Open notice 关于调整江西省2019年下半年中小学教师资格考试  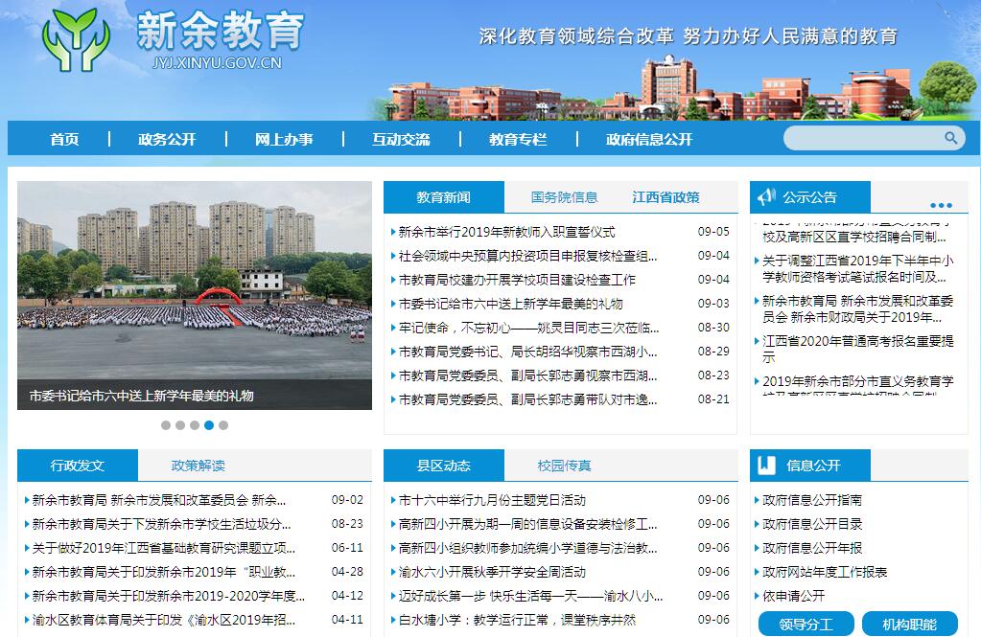click(x=857, y=268)
